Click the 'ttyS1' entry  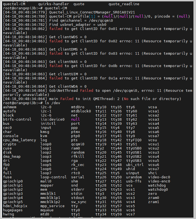pos(132,144)
